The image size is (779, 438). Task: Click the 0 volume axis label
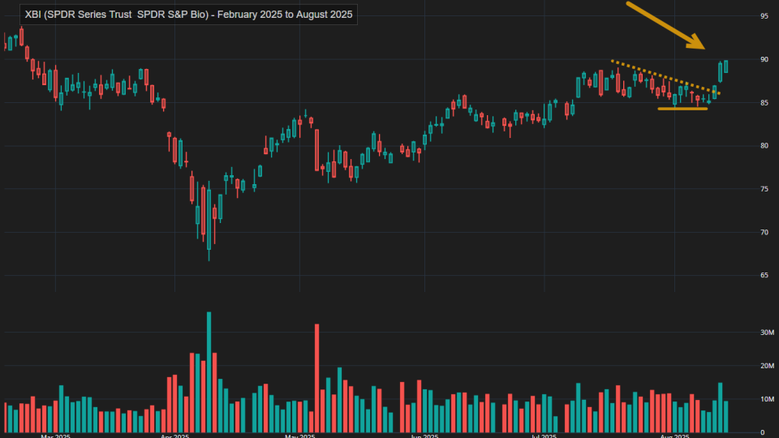[x=764, y=433]
